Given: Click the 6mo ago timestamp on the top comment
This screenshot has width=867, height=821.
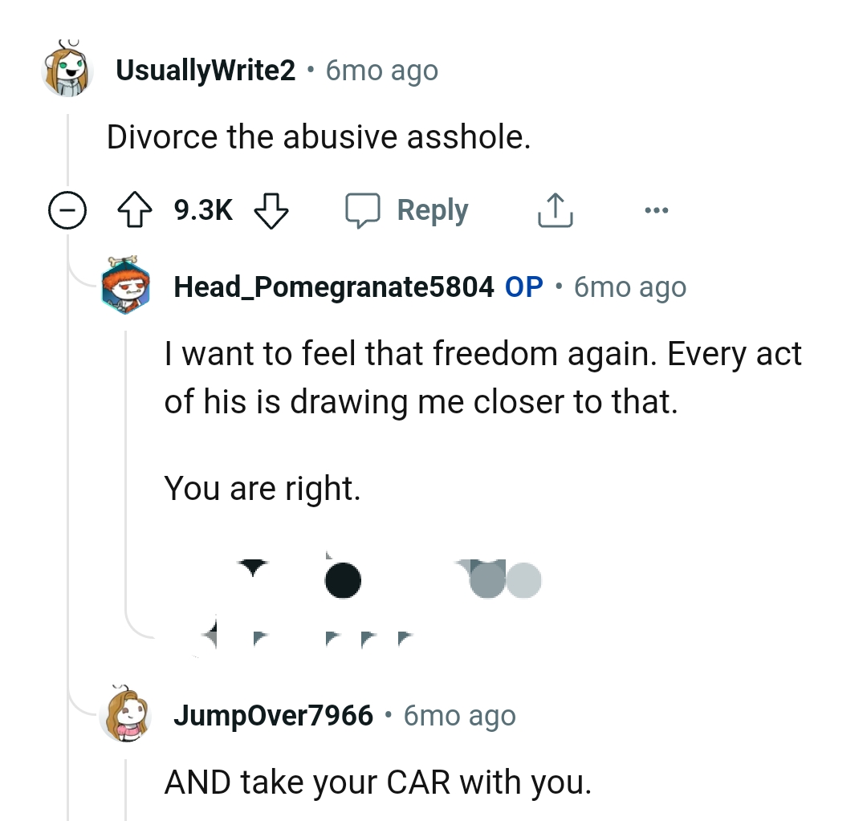Looking at the screenshot, I should click(x=381, y=71).
